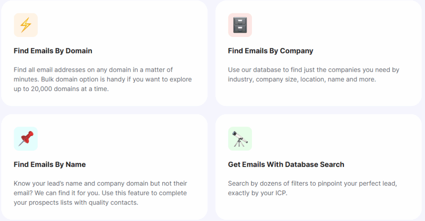Click the file cabinet icon
The width and height of the screenshot is (425, 221).
240,25
